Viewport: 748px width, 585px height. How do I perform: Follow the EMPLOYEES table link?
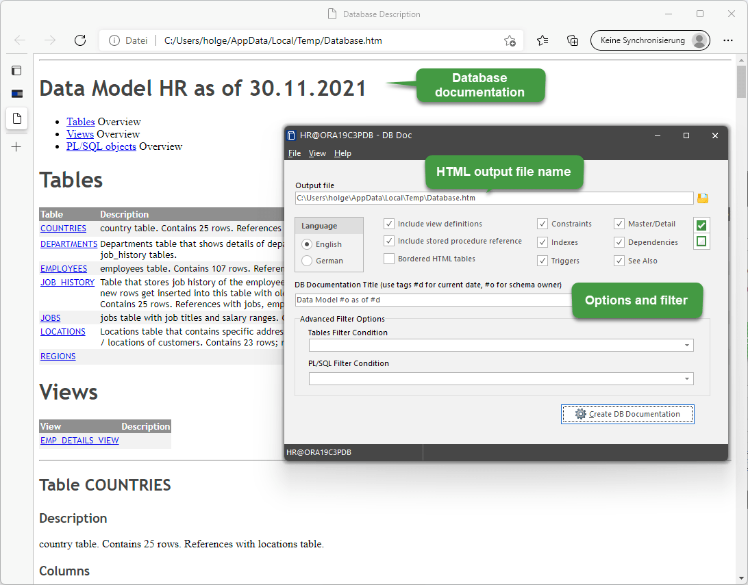coord(64,269)
